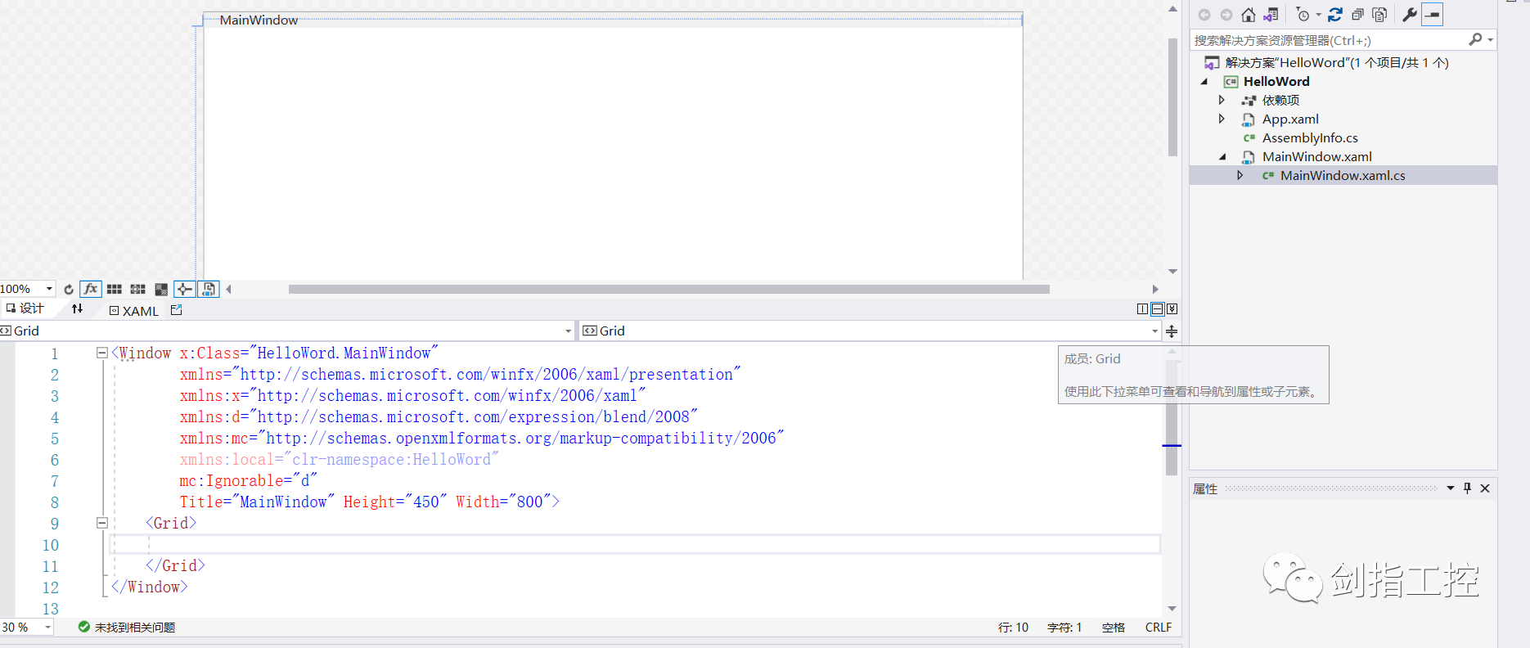Click the pop out XAML icon
Viewport: 1530px width, 648px height.
(176, 310)
